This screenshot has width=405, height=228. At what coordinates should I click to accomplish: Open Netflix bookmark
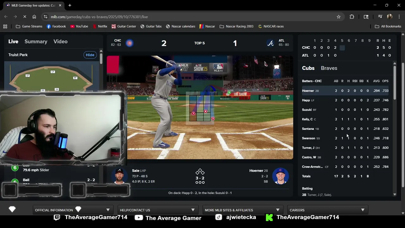coord(100,26)
